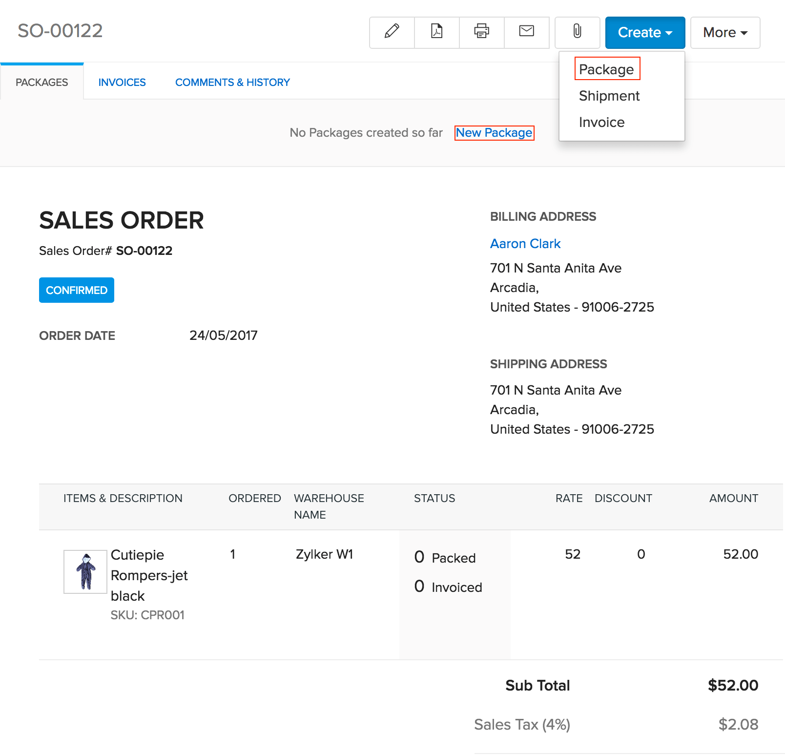Select the pencil edit icon
Screen dimensions: 785x755
(391, 32)
